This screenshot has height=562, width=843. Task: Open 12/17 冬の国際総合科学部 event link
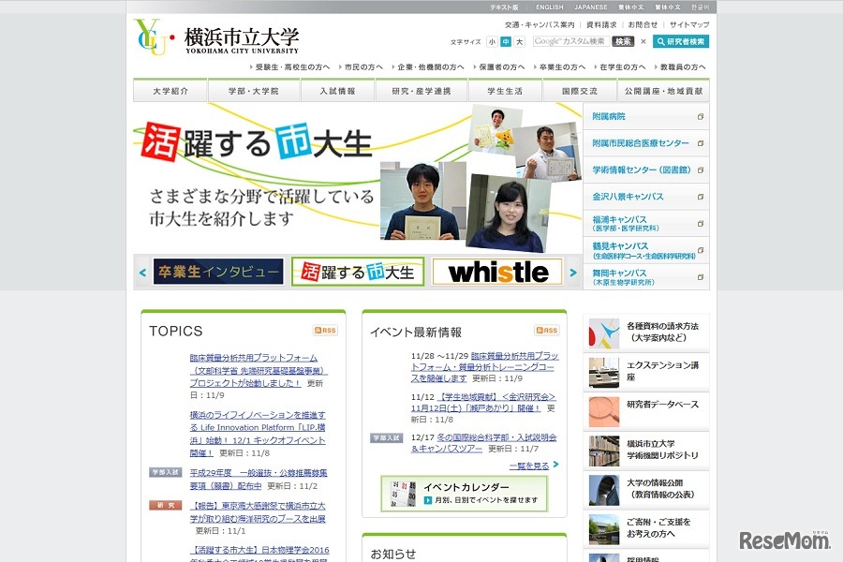click(x=484, y=443)
